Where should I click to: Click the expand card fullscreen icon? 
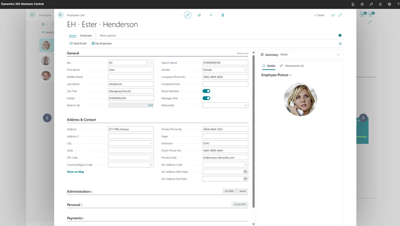click(340, 15)
